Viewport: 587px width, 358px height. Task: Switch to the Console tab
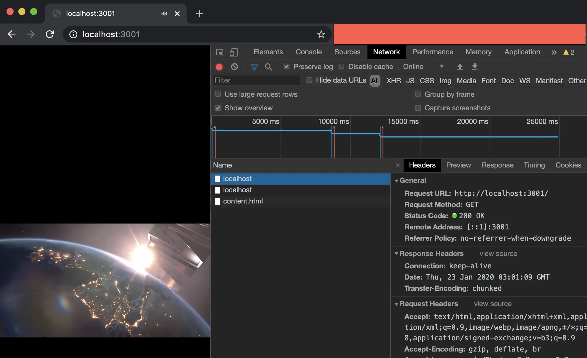(x=309, y=52)
